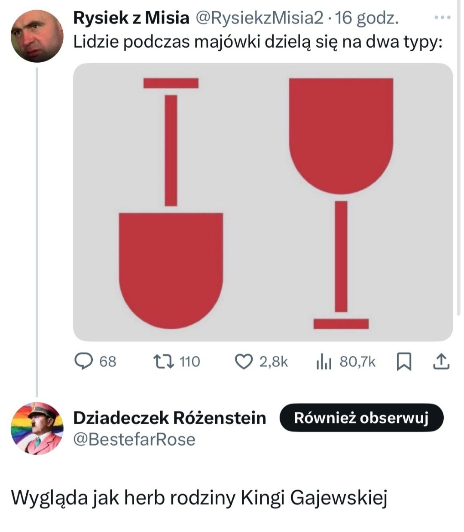
Task: Open Rysiek z Misia's profile picture
Action: tap(37, 36)
